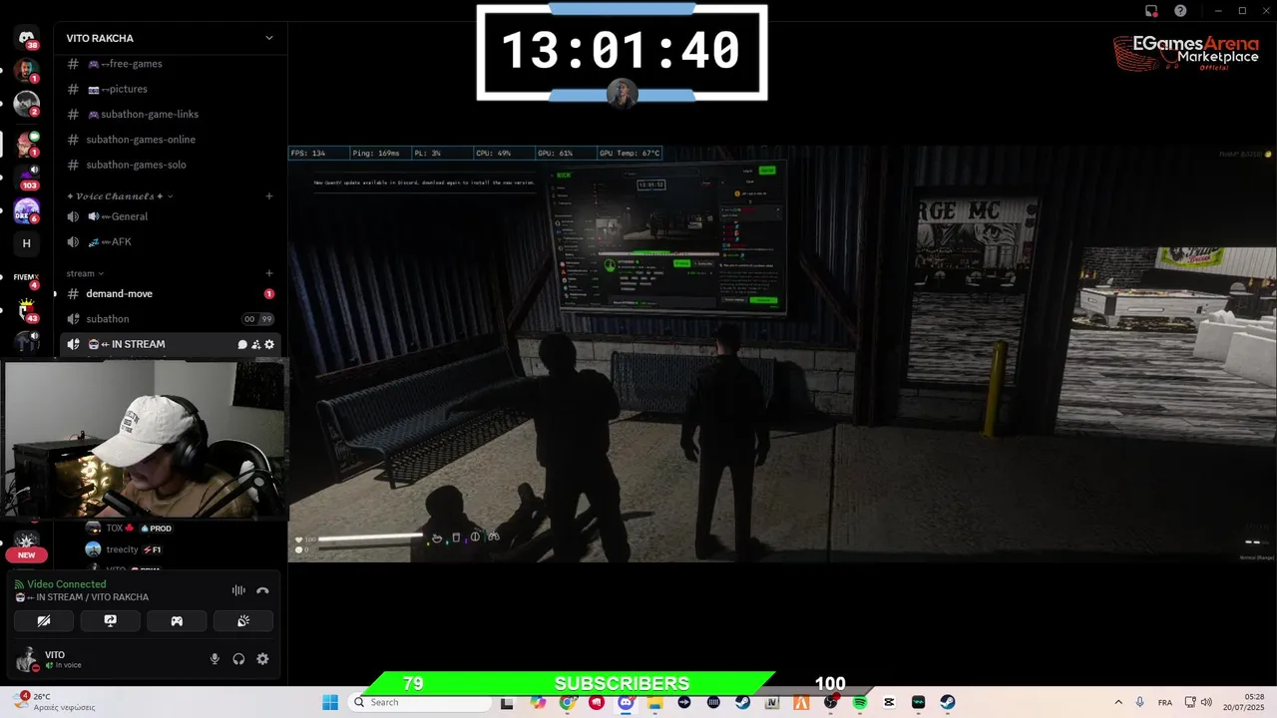Viewport: 1277px width, 718px height.
Task: Join the AFK voice channel
Action: [x=170, y=241]
